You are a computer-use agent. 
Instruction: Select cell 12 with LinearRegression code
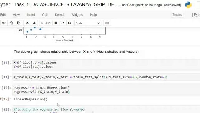click(106, 90)
